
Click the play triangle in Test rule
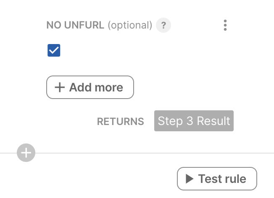(190, 179)
